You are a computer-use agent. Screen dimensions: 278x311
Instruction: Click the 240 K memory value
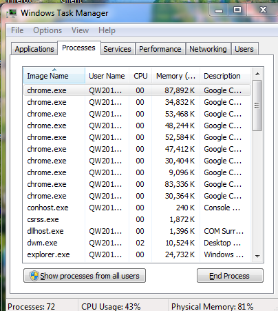pyautogui.click(x=185, y=208)
